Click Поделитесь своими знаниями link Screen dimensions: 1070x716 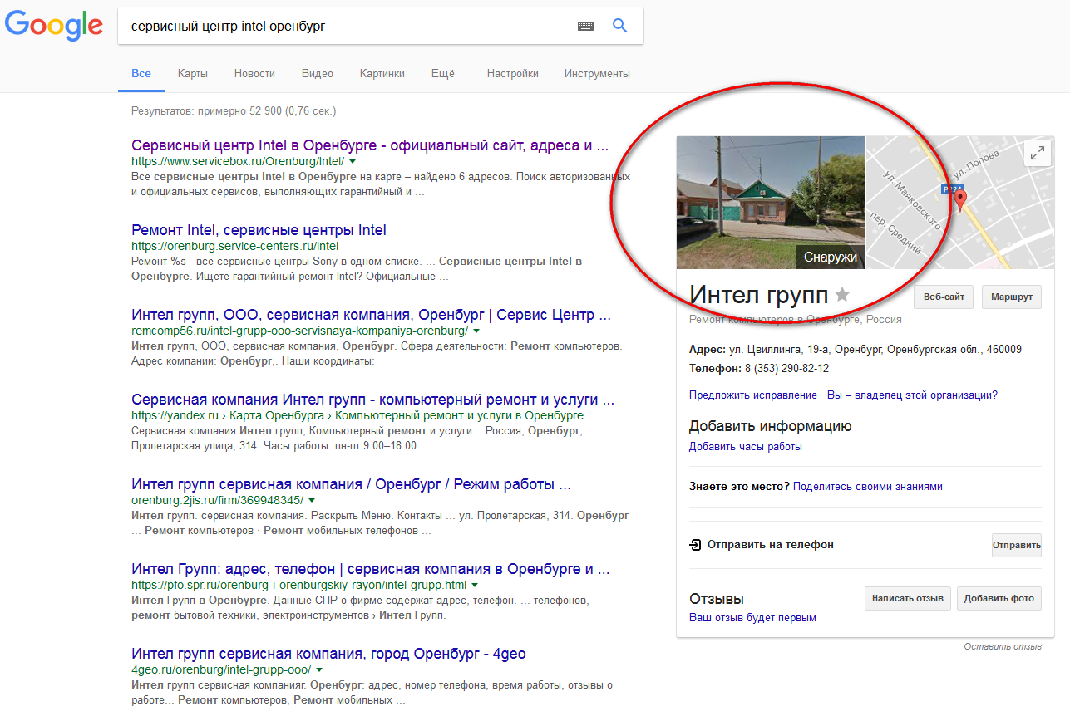click(x=868, y=487)
